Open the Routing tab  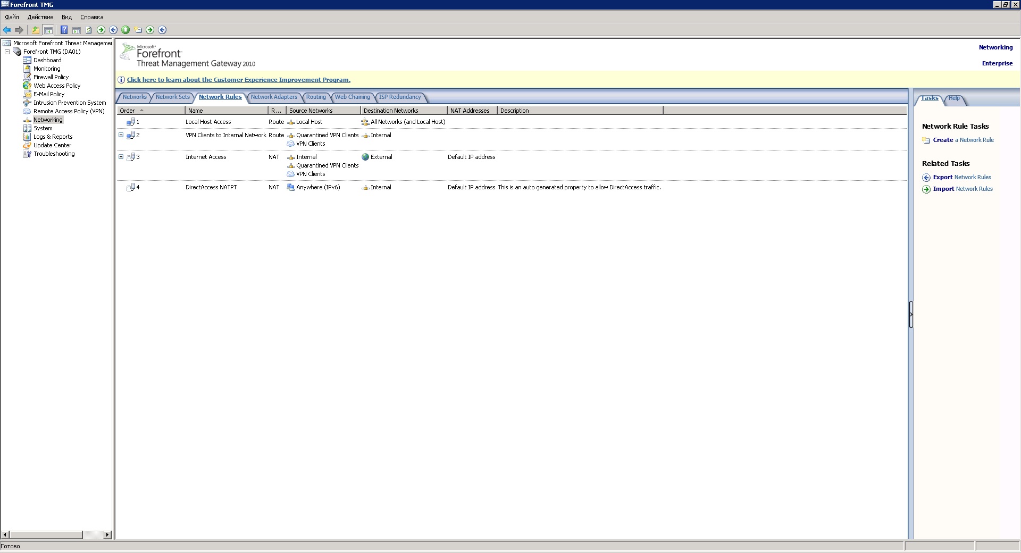pyautogui.click(x=316, y=97)
